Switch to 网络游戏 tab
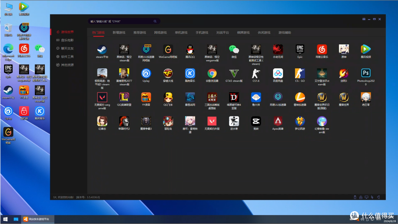The width and height of the screenshot is (398, 224). [x=160, y=33]
